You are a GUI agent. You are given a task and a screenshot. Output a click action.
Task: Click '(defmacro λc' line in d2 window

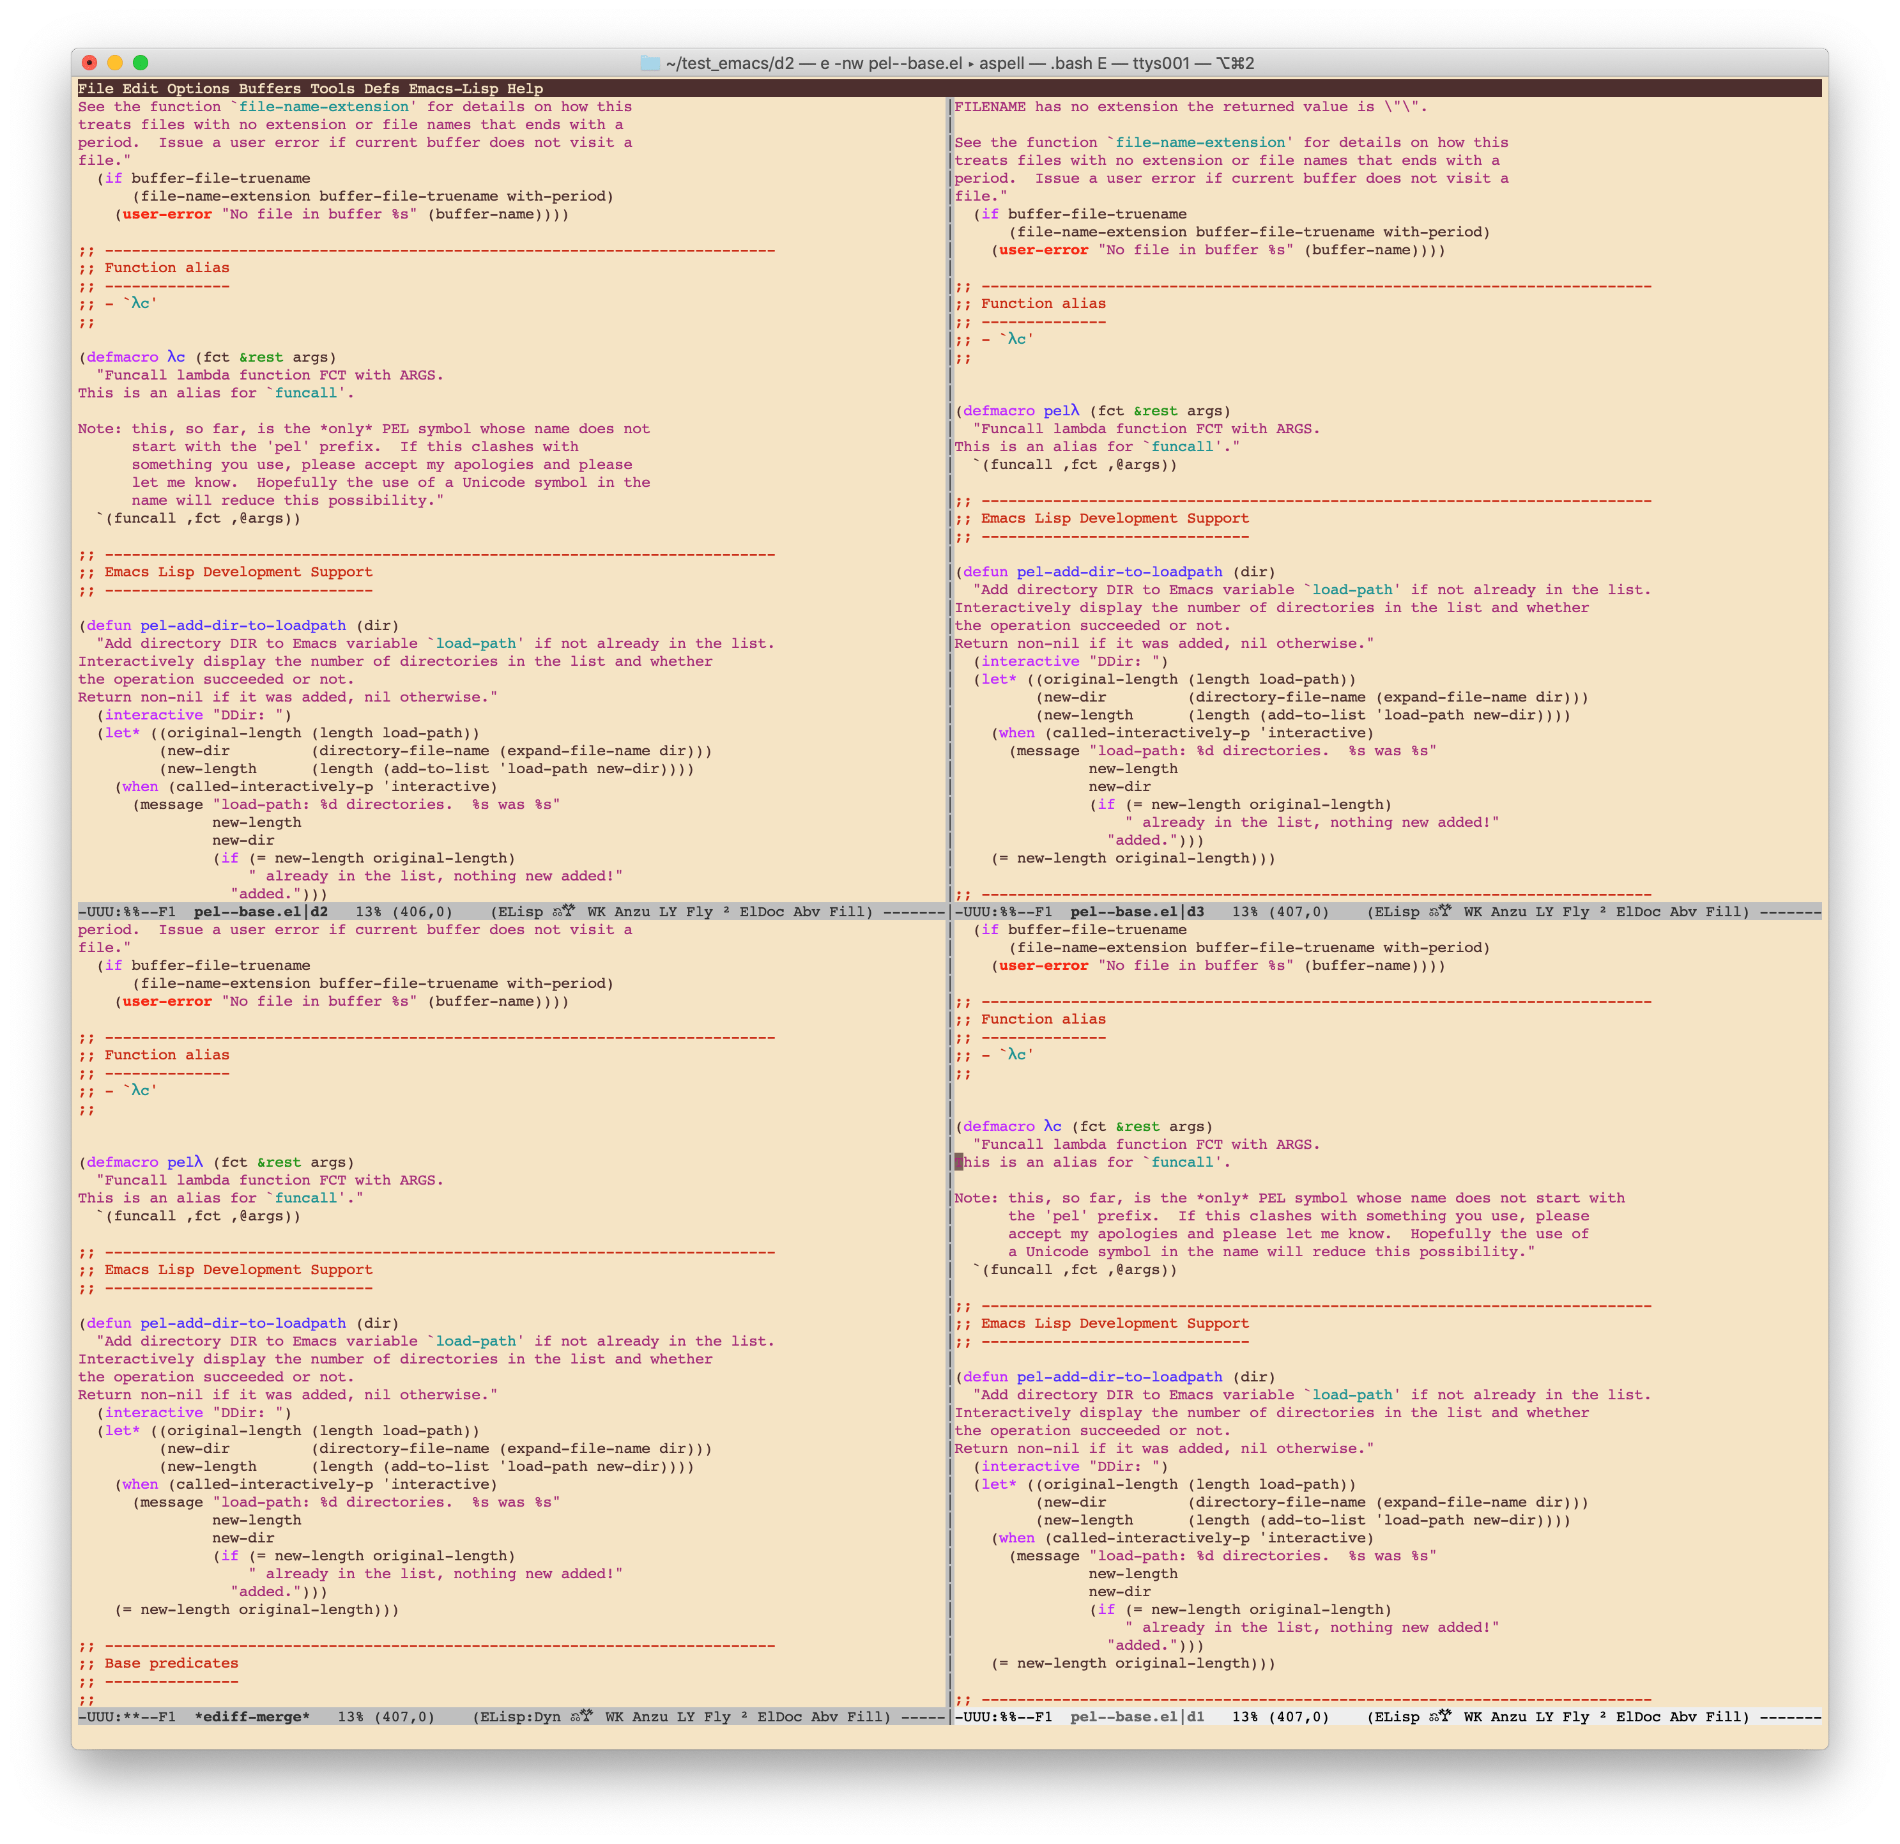[x=208, y=357]
